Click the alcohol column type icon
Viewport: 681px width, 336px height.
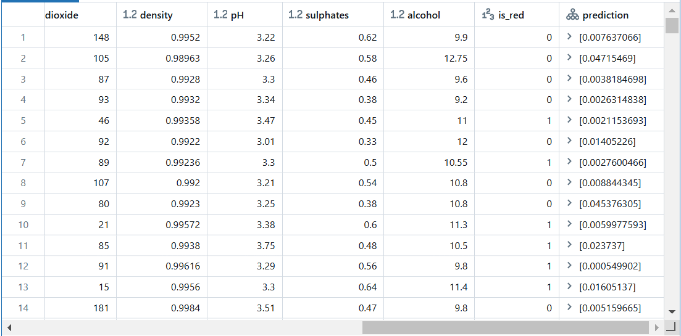tap(398, 15)
